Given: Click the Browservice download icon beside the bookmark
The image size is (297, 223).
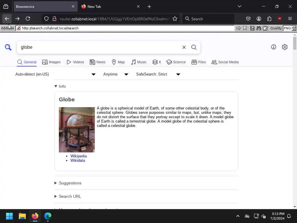Looking at the screenshot, I should pyautogui.click(x=252, y=28).
